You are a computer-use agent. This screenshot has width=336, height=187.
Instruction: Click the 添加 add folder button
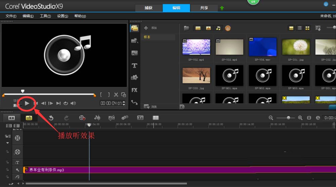[x=151, y=28]
